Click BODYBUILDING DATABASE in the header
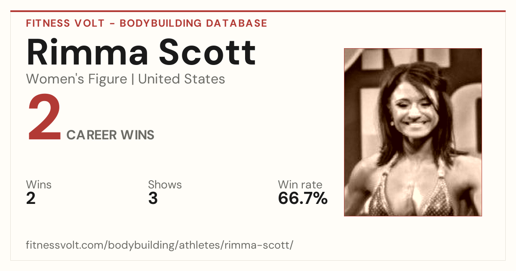The height and width of the screenshot is (271, 516). point(193,23)
